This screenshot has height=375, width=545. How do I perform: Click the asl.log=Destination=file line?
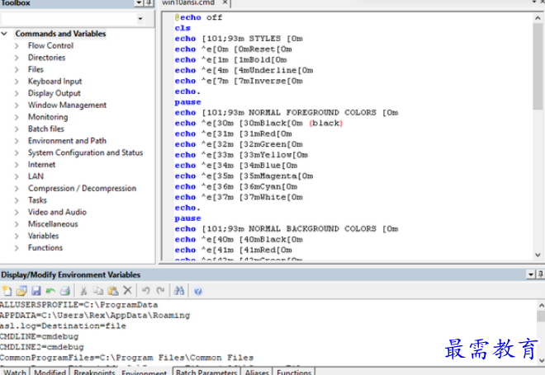tap(63, 326)
